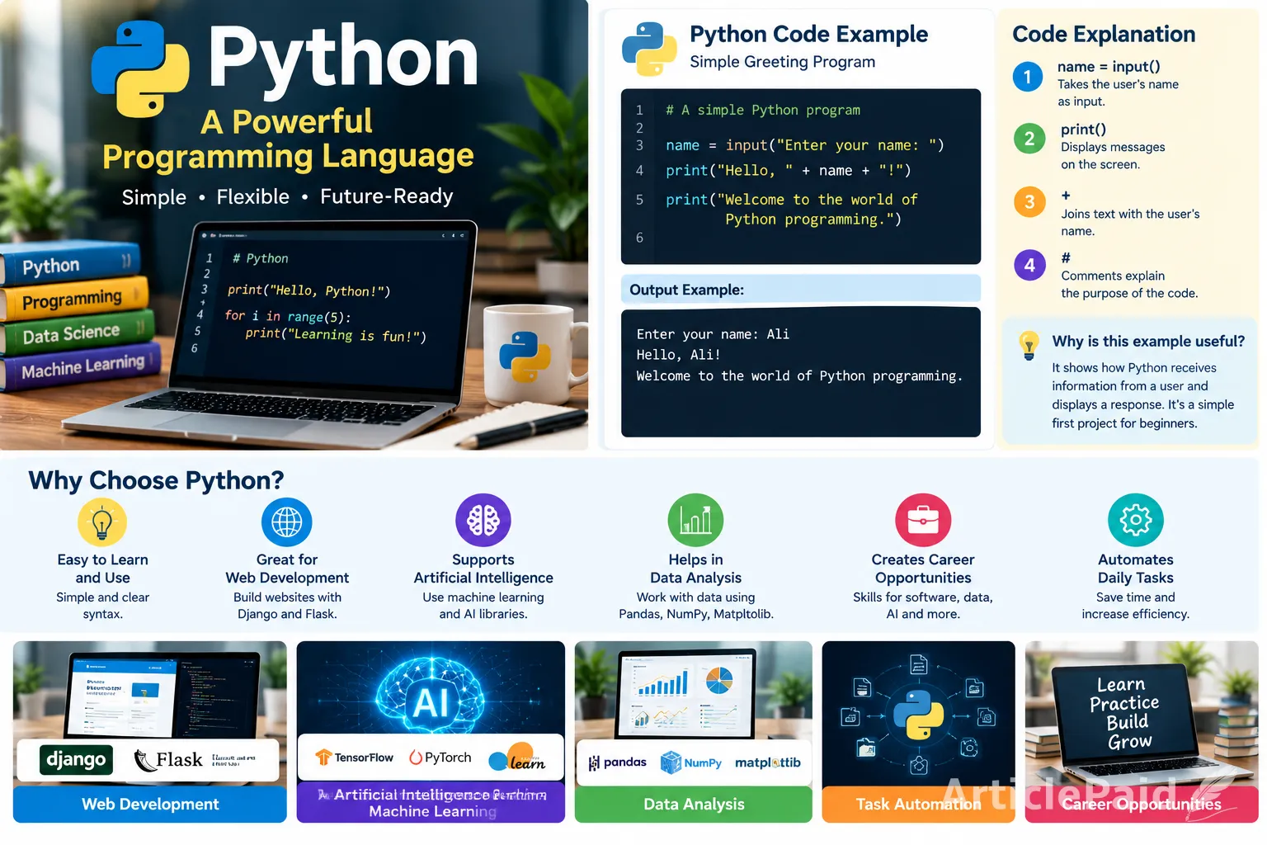Click the blue number 1 circle
This screenshot has height=845, width=1267.
[x=1028, y=77]
